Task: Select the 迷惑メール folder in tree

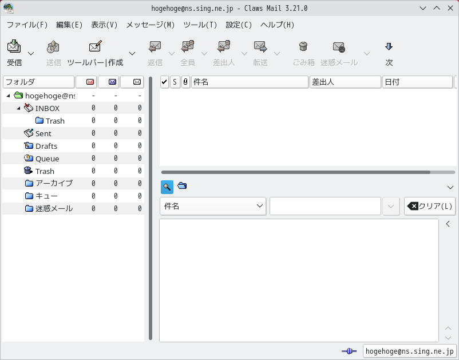Action: coord(73,208)
